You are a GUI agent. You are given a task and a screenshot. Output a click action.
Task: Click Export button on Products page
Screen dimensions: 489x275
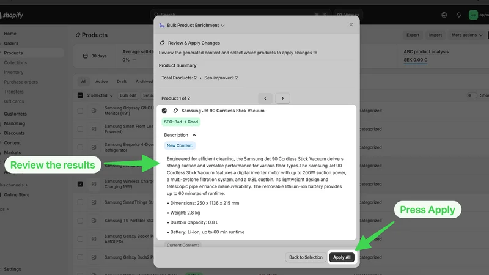click(x=413, y=35)
